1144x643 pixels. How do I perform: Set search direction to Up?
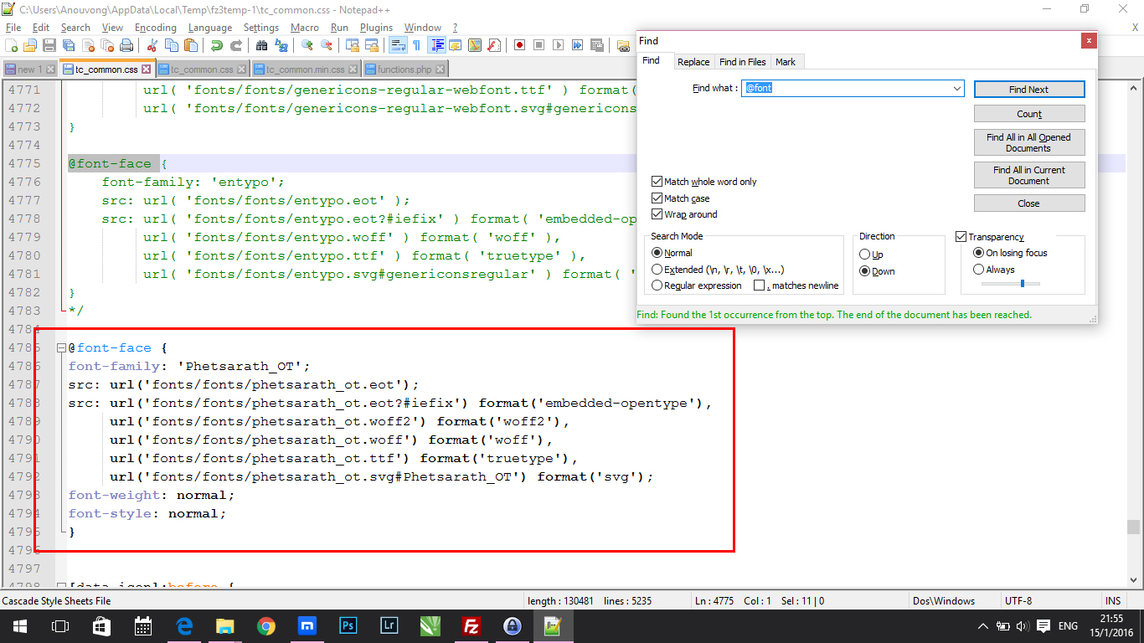pos(865,255)
